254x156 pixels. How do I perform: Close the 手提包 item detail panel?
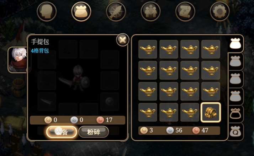123,40
